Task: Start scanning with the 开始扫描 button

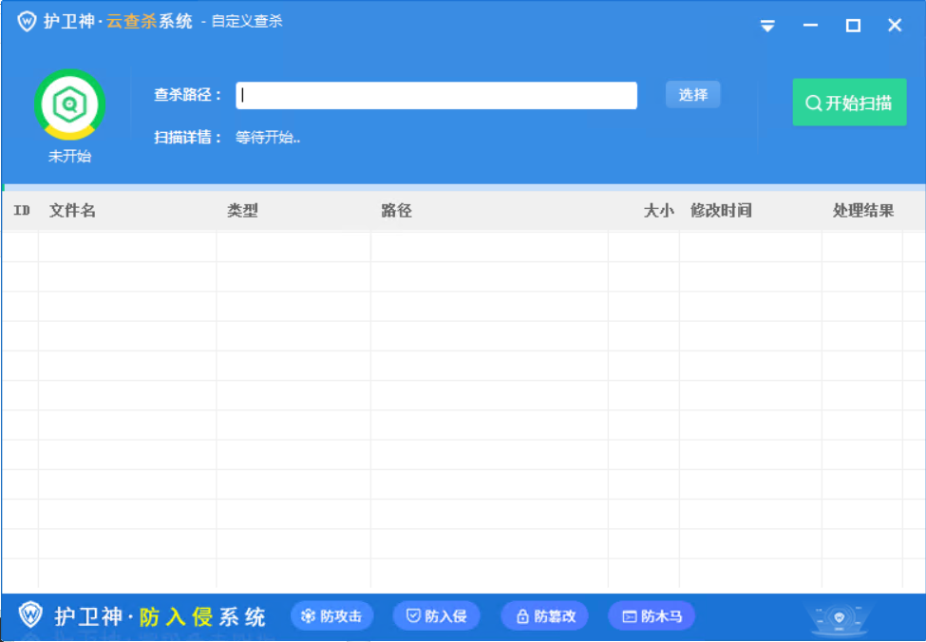Action: 848,103
